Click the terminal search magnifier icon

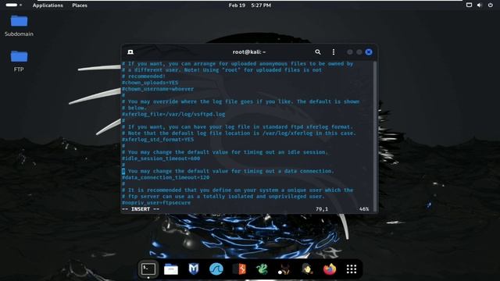318,52
